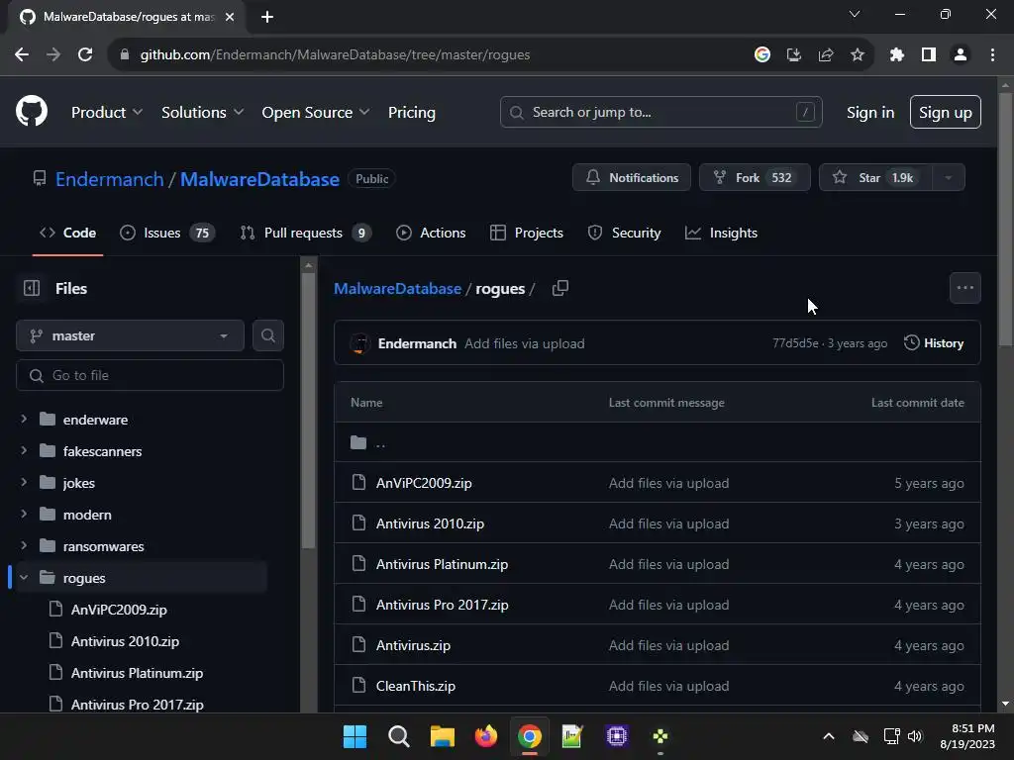Switch to the Projects tab
The height and width of the screenshot is (760, 1014).
[527, 233]
